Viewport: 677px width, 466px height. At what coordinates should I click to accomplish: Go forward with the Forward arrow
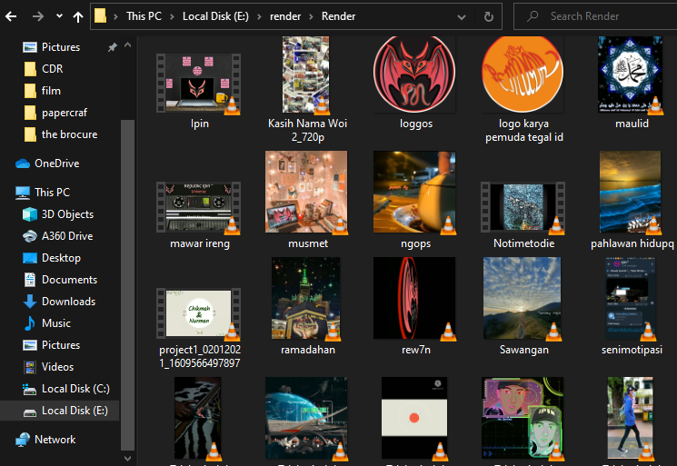coord(38,16)
